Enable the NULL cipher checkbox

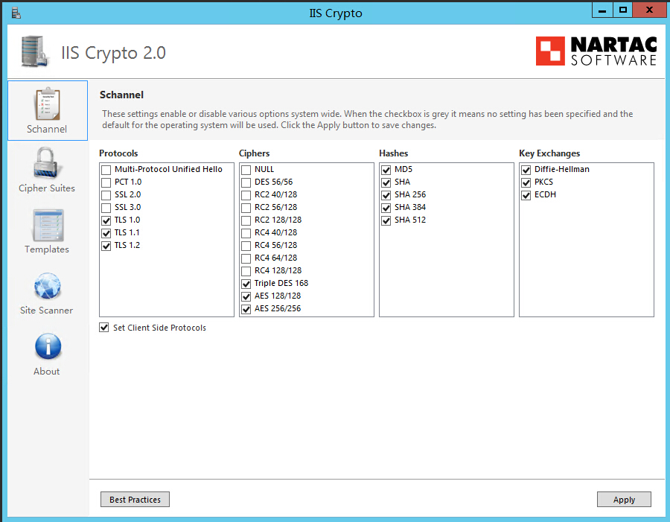246,170
